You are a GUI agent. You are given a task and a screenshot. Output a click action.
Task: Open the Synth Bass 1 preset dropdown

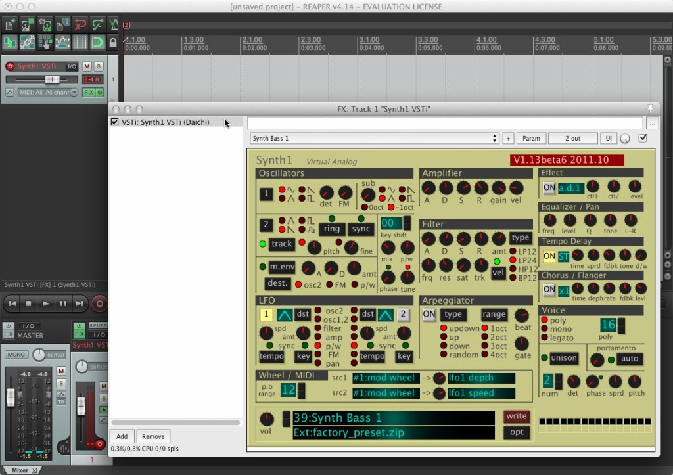374,138
